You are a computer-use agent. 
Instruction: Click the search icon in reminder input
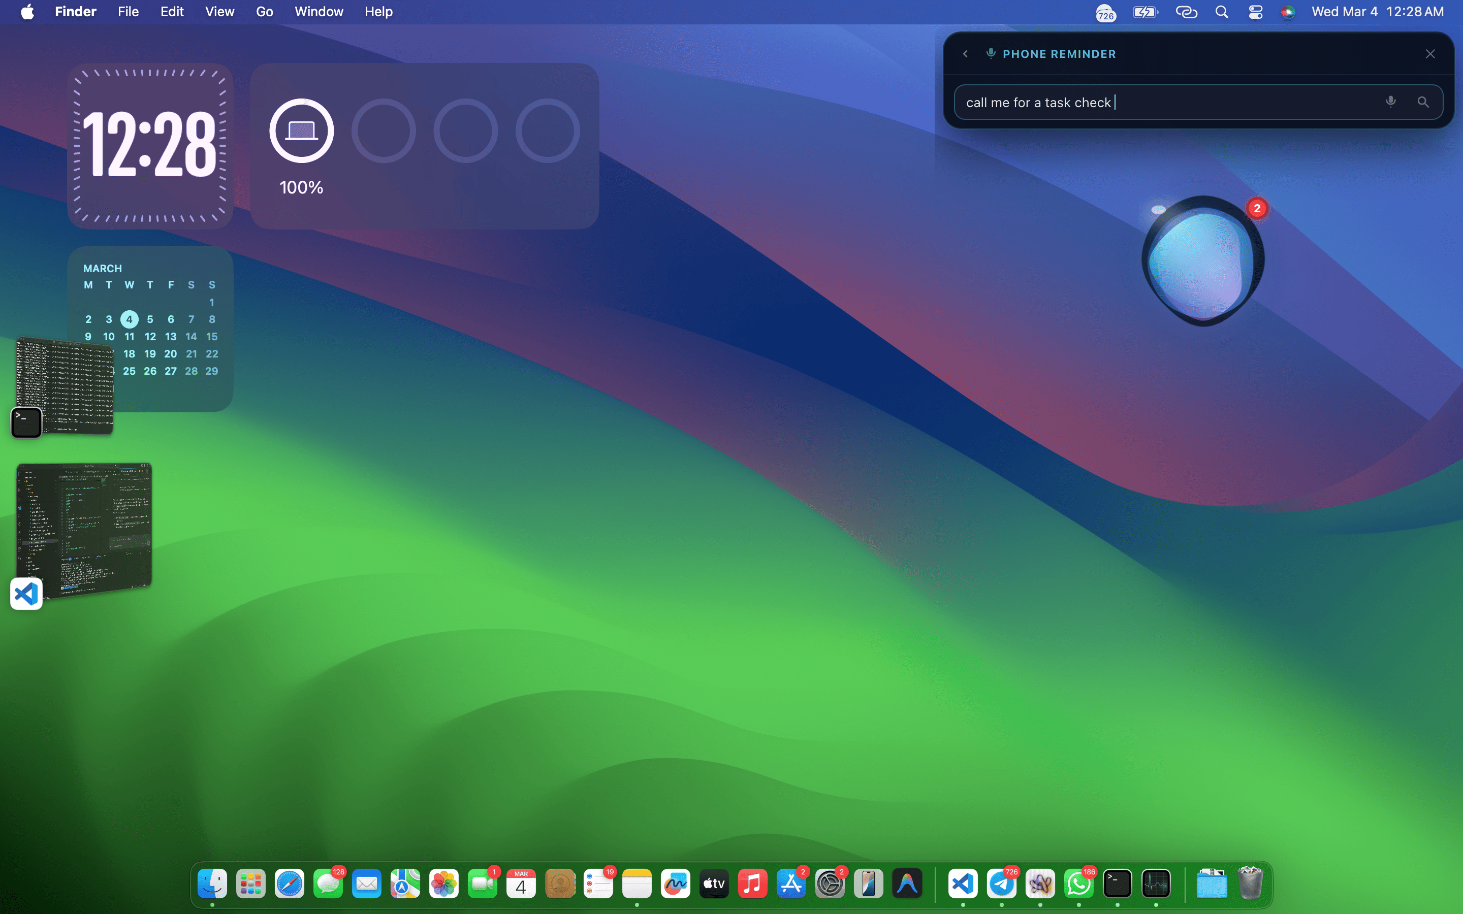tap(1422, 102)
